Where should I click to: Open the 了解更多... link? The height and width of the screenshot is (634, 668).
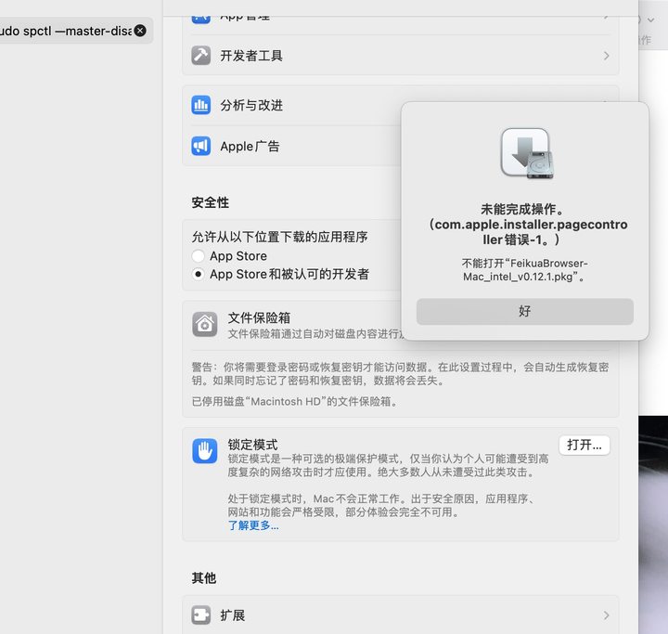point(252,525)
